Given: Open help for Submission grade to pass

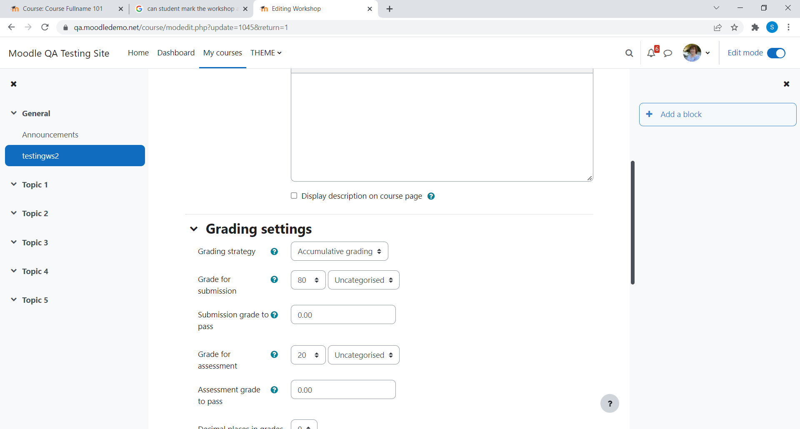Looking at the screenshot, I should (274, 315).
